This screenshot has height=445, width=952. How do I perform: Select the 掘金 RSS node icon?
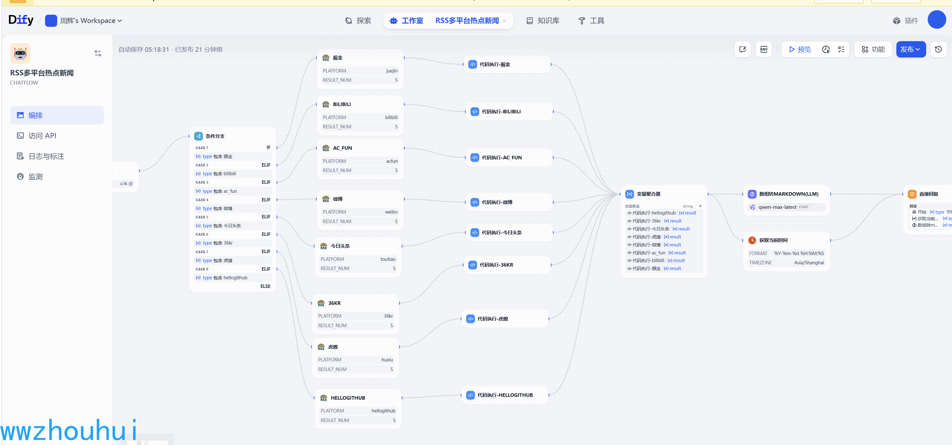325,58
